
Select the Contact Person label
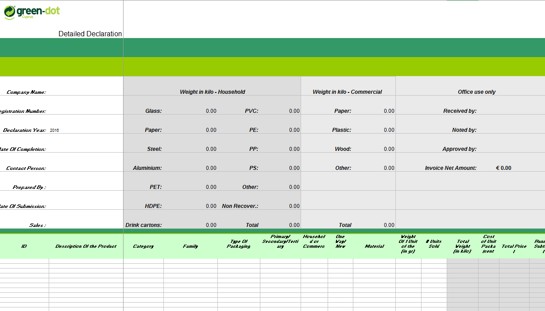pos(26,169)
